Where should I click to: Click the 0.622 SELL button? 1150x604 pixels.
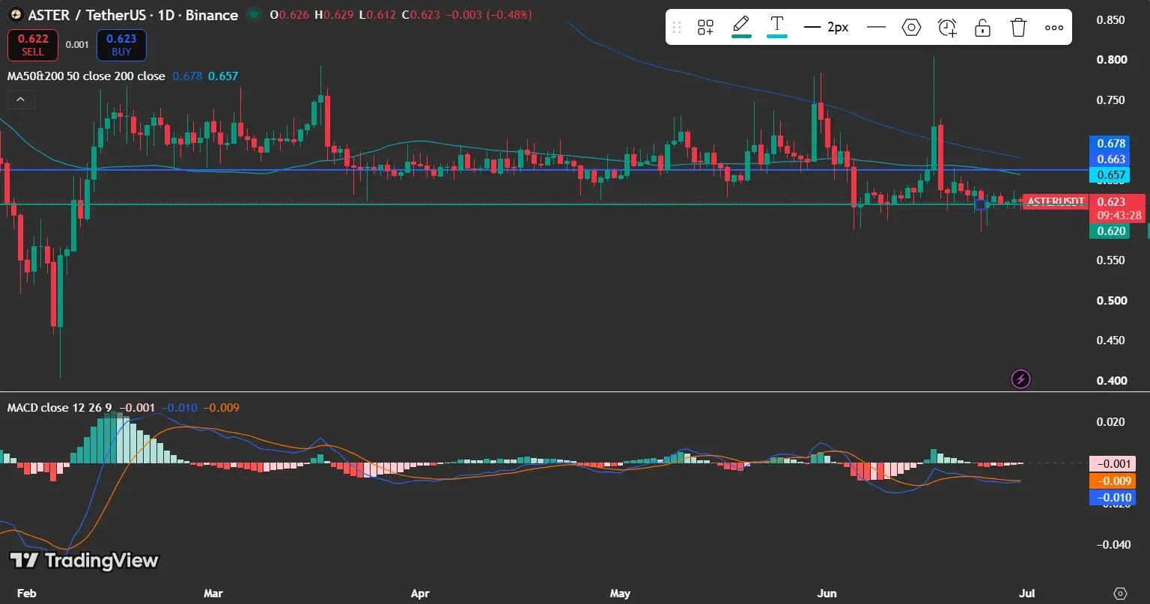click(x=32, y=45)
